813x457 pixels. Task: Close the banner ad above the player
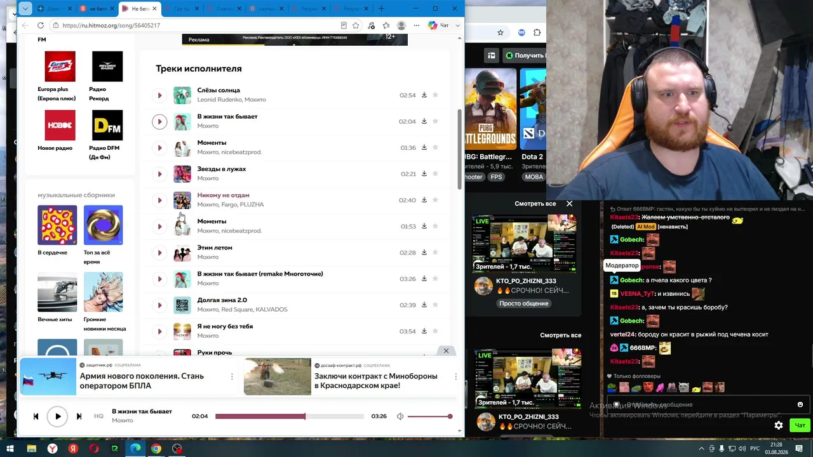tap(446, 351)
